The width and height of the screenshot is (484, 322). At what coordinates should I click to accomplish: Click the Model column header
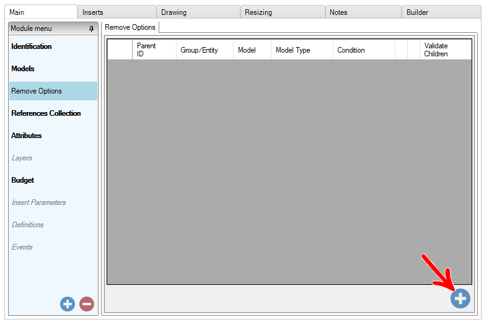click(252, 50)
